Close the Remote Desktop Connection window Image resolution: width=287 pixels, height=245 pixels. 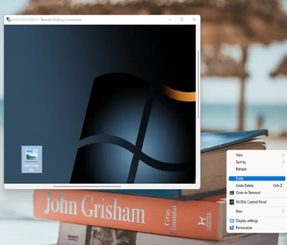[194, 19]
